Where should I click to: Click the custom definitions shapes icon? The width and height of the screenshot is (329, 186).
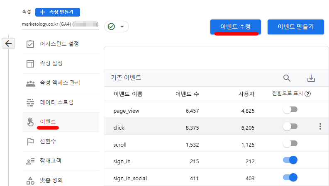pyautogui.click(x=30, y=181)
